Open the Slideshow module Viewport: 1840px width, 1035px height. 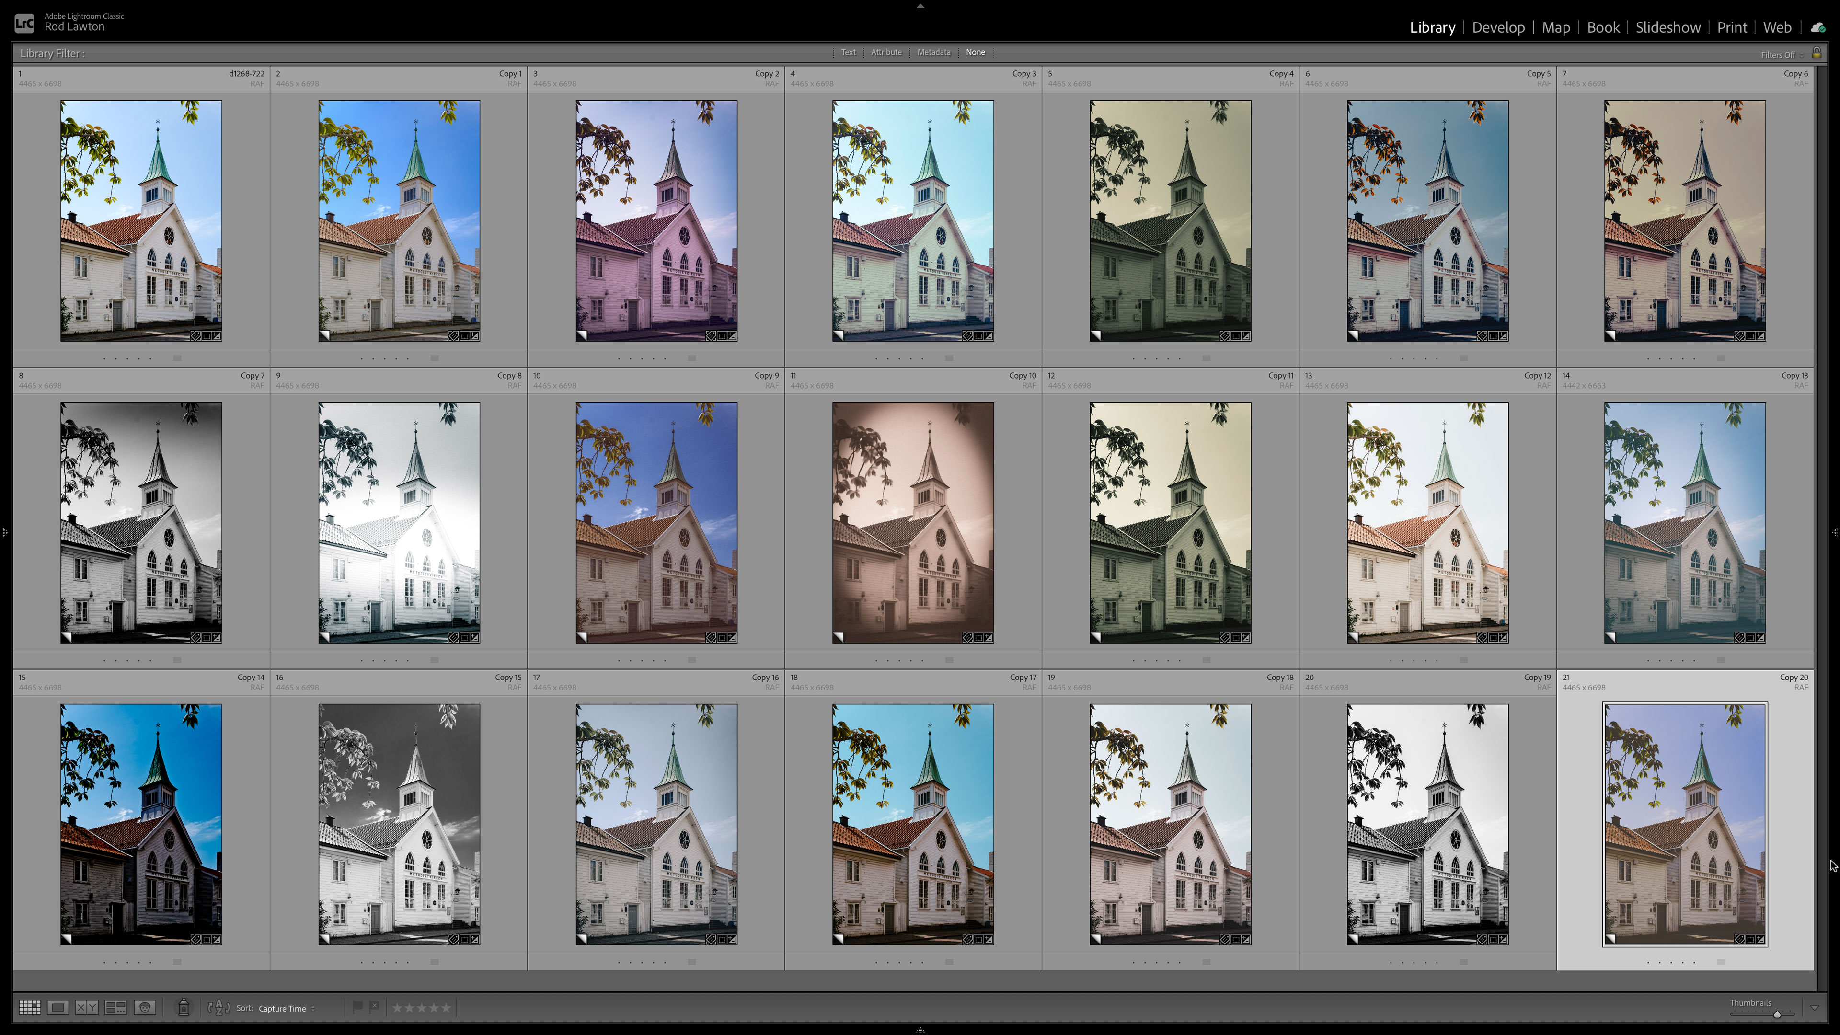[1668, 27]
